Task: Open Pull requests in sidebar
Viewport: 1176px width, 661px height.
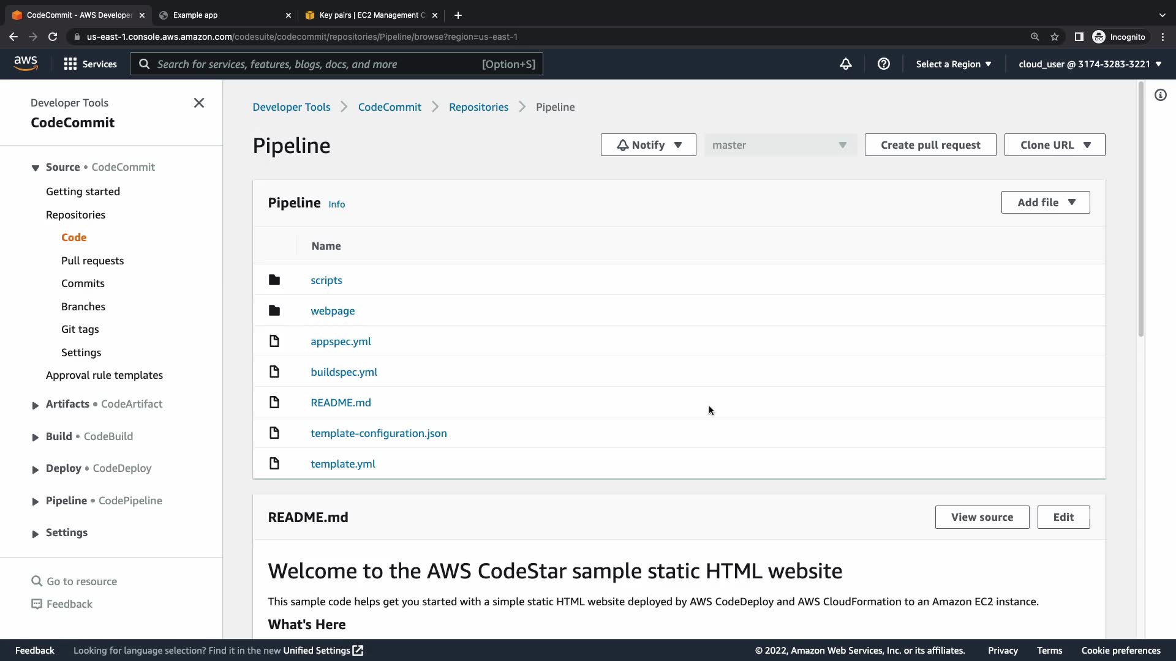Action: 92,261
